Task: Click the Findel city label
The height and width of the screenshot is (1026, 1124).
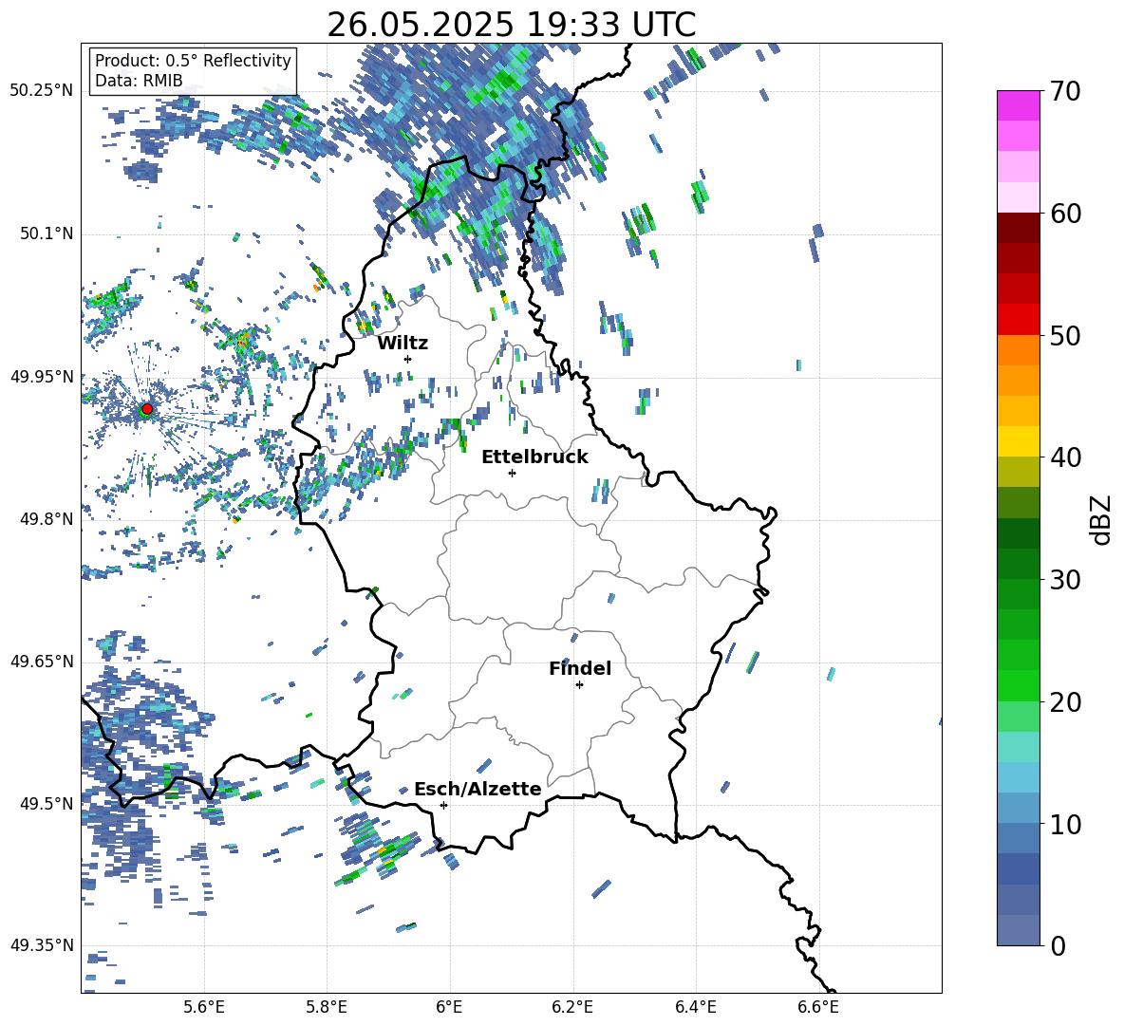Action: (x=580, y=668)
